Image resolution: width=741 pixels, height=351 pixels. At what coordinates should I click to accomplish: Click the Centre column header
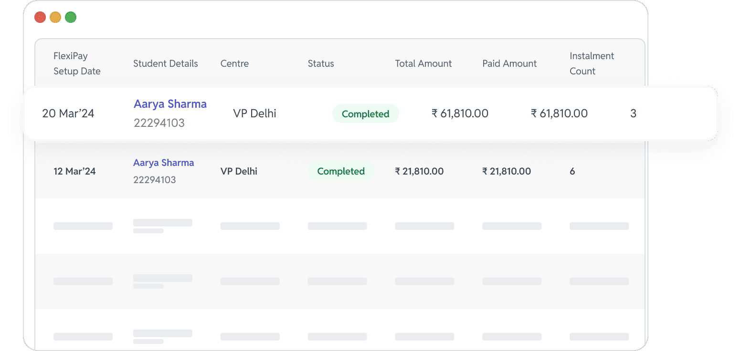(x=234, y=63)
